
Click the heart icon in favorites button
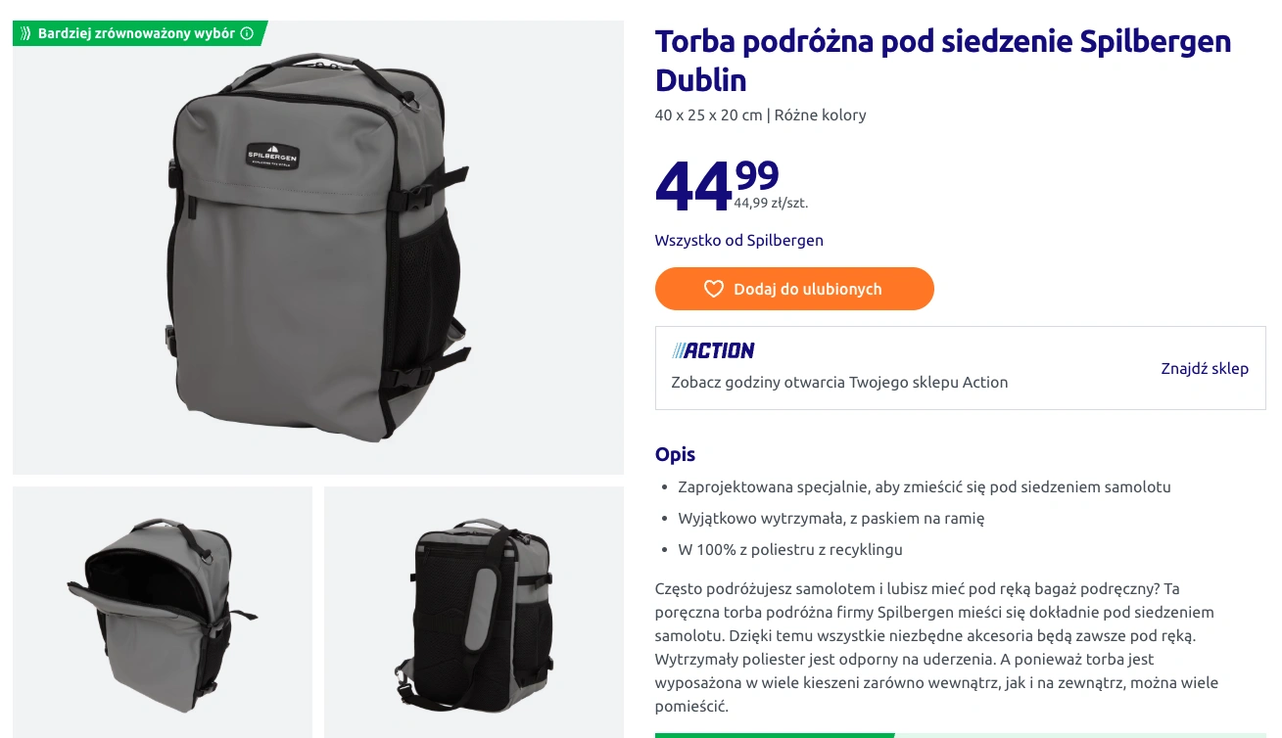[x=714, y=289]
